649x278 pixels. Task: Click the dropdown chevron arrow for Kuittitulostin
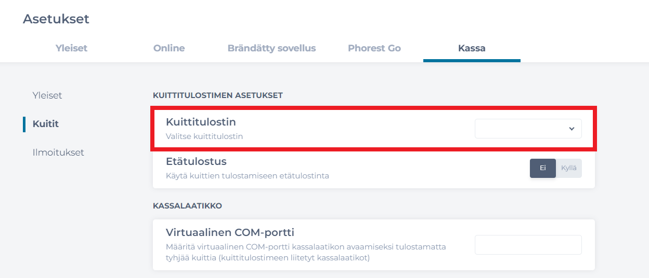click(x=572, y=129)
